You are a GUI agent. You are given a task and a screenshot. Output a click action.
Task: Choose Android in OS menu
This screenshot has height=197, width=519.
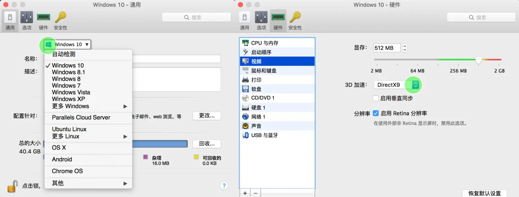tap(89, 160)
